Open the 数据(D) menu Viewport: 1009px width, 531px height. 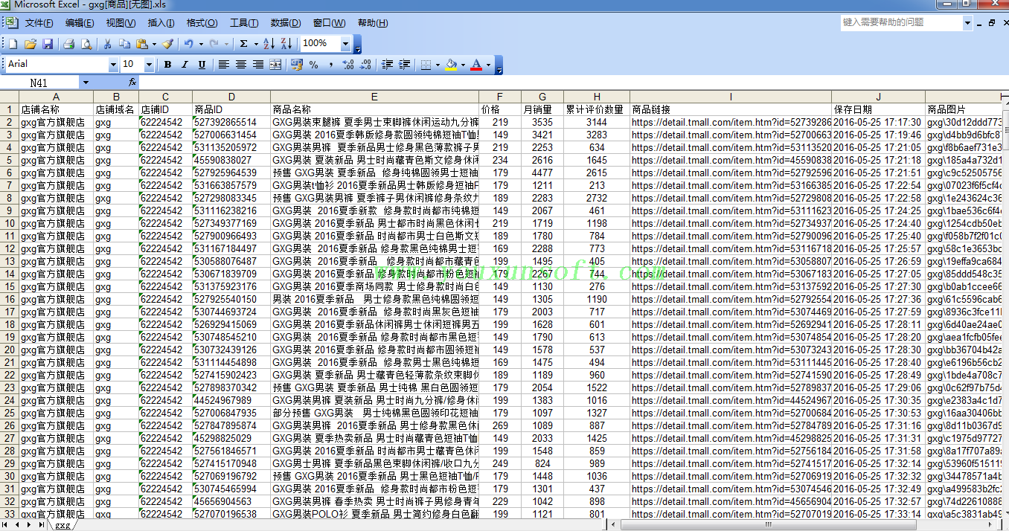pos(285,23)
